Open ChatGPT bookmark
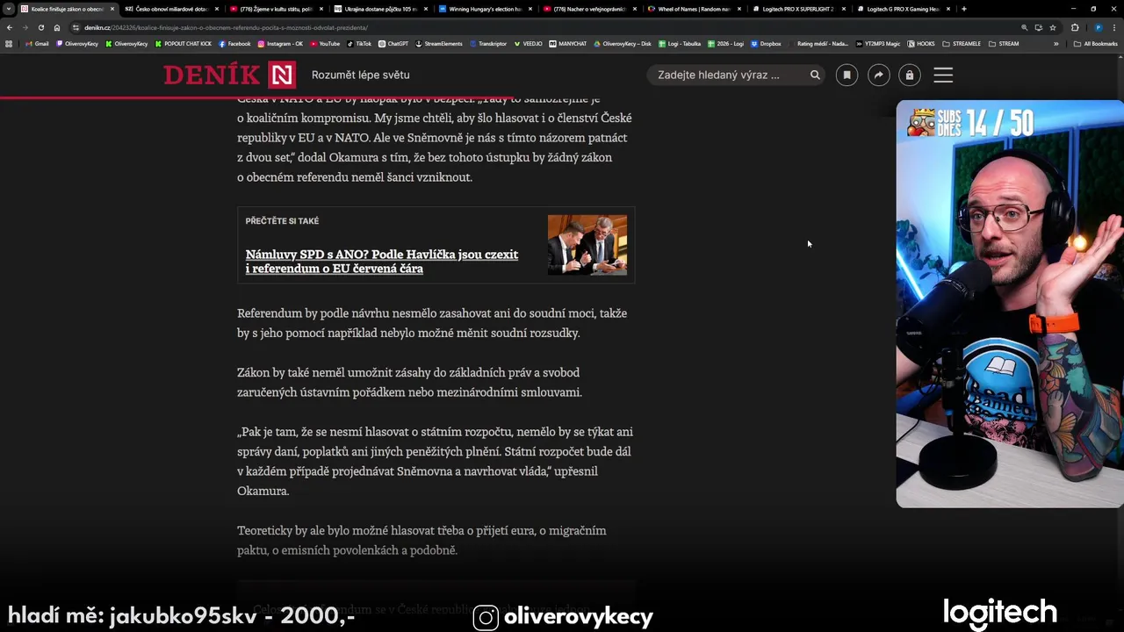 pyautogui.click(x=393, y=43)
